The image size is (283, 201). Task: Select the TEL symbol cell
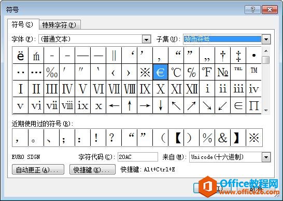point(238,72)
